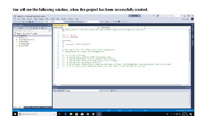Viewport: 207px width, 116px height.
Task: Open the Debug menu
Action: [41, 19]
